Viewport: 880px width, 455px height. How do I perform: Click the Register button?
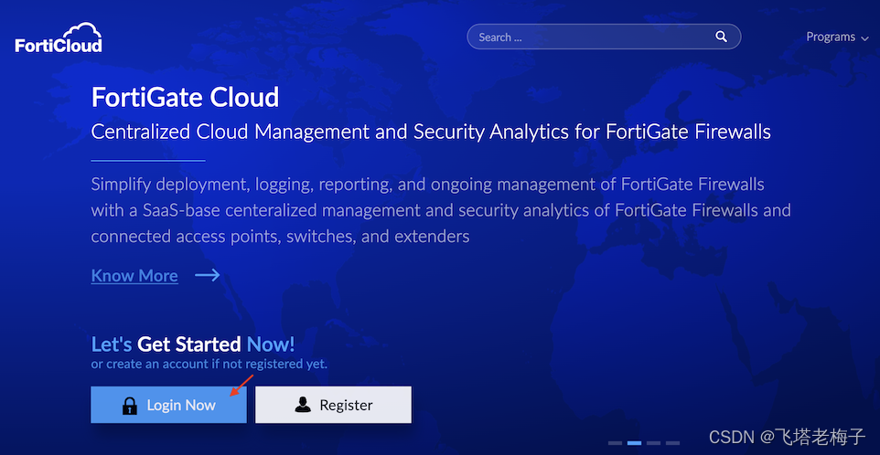333,405
